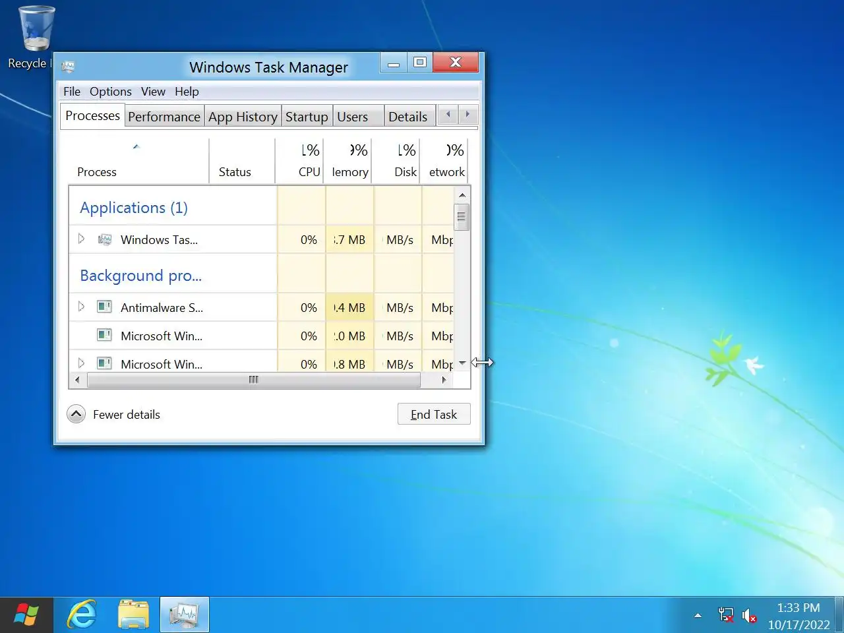Image resolution: width=844 pixels, height=633 pixels.
Task: Click first Microsoft Win... process name
Action: (162, 336)
